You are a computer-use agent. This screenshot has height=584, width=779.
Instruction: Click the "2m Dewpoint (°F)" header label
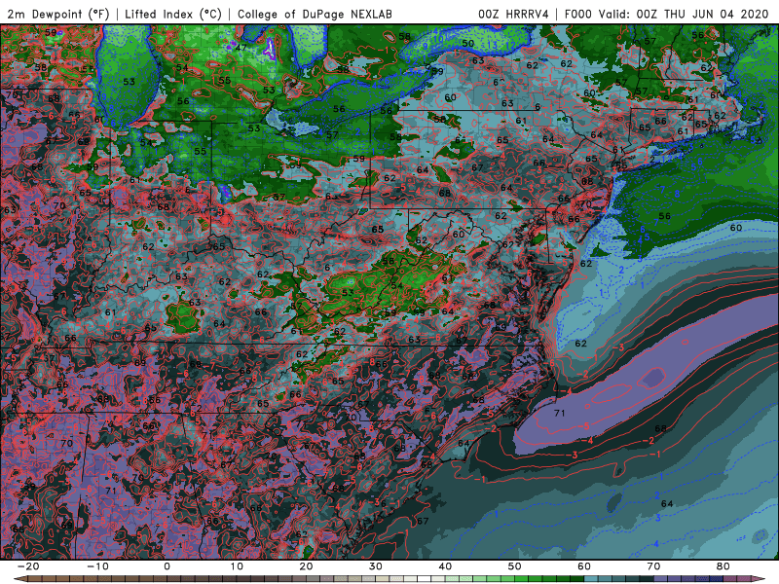(x=58, y=14)
